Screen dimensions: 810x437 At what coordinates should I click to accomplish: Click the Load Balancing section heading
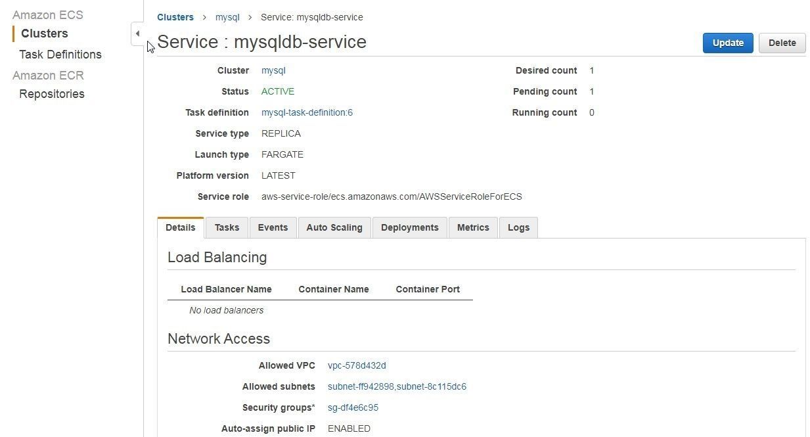pos(217,257)
